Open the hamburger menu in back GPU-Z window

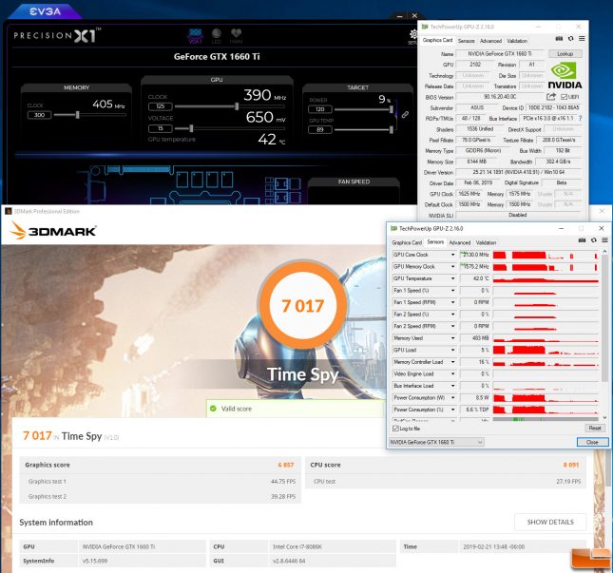tap(582, 39)
